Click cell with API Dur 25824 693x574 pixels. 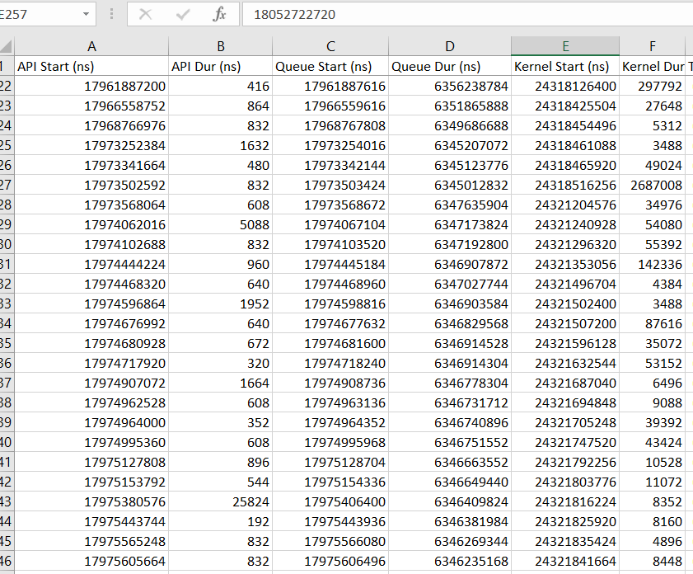click(x=221, y=502)
